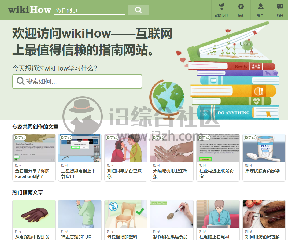Viewport: 288px width, 240px height.
Task: Open the 探索 menu label
Action: click(241, 16)
